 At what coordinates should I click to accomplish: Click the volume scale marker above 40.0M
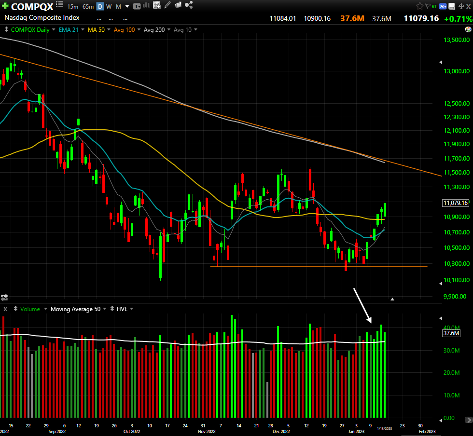click(x=441, y=318)
